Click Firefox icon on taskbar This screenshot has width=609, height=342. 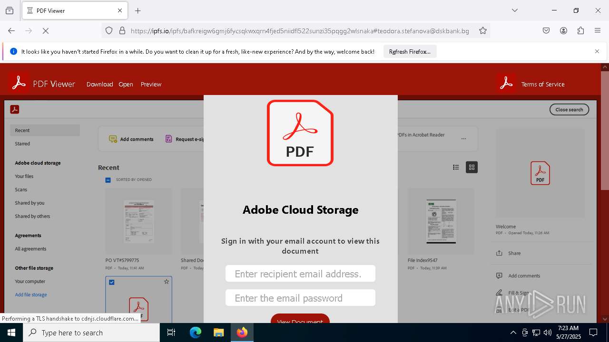(242, 332)
